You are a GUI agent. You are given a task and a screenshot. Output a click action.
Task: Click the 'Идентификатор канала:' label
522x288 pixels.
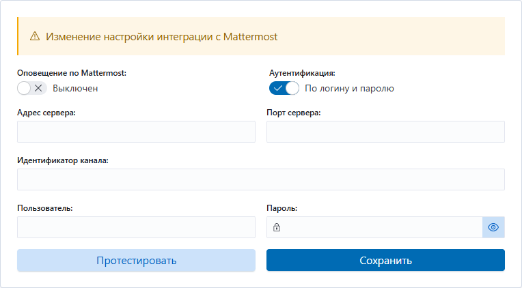click(63, 160)
